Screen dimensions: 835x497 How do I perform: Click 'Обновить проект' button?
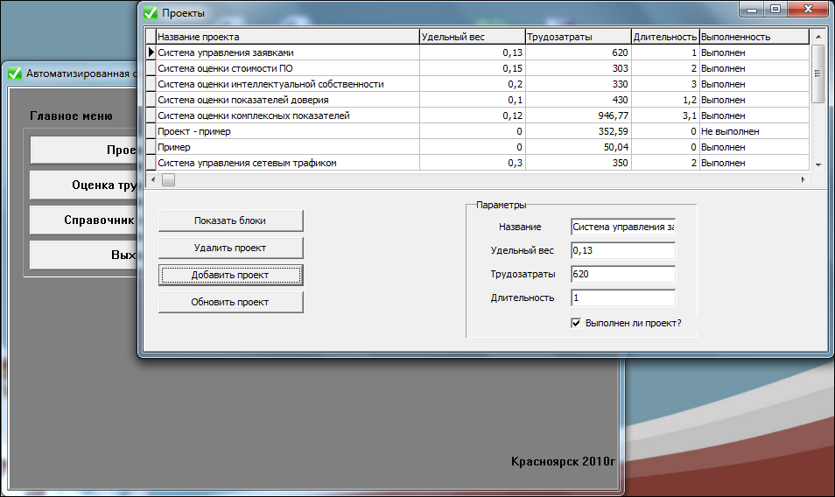230,302
